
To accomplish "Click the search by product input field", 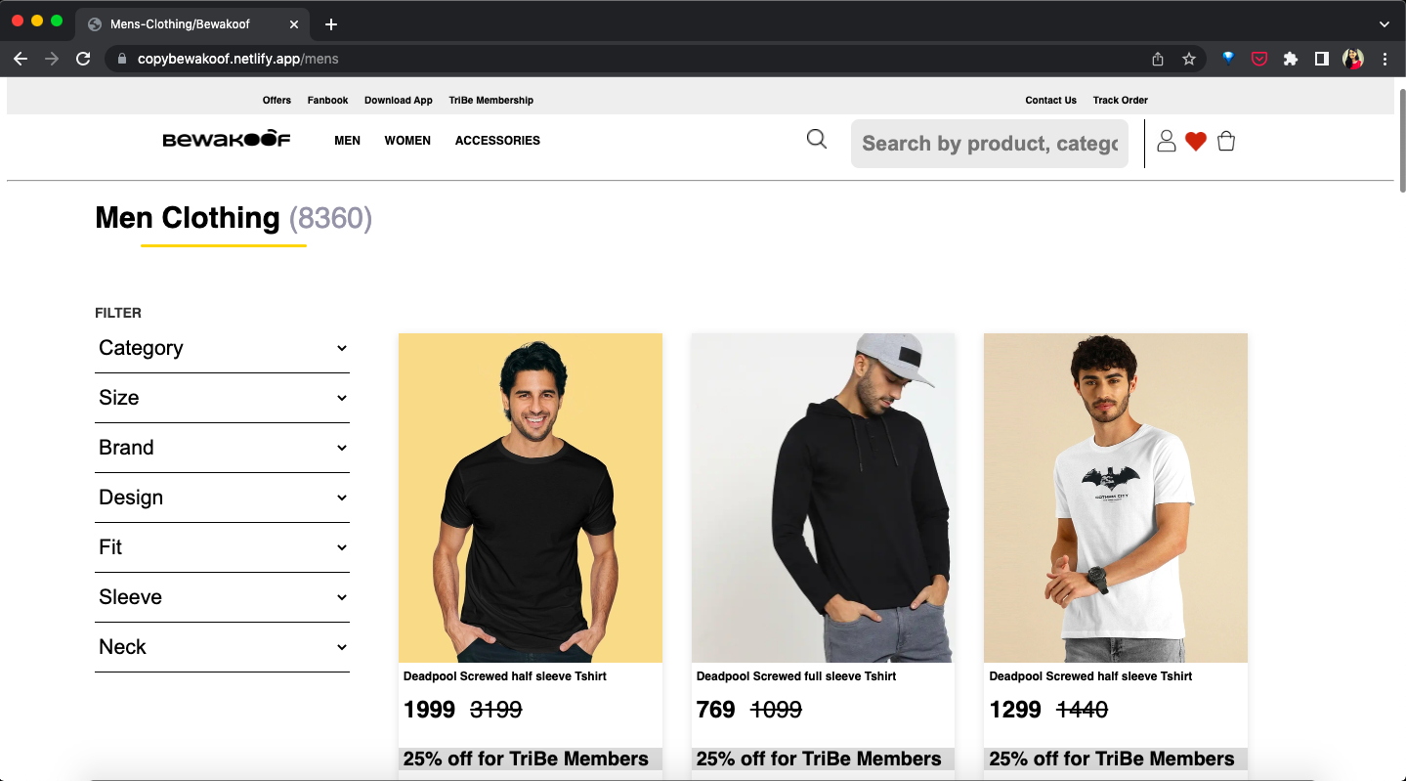I will pos(989,144).
